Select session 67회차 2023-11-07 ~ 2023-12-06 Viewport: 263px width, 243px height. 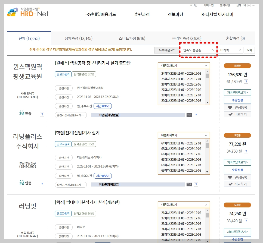[181, 160]
